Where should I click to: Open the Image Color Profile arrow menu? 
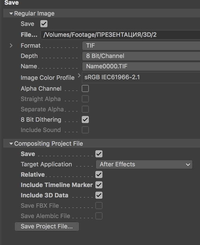pos(79,76)
